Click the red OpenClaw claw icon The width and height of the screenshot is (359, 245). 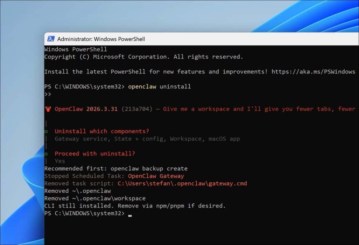pos(49,108)
